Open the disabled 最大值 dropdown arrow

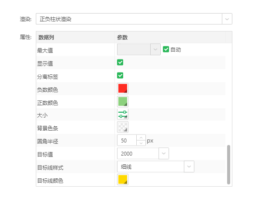tap(155, 49)
